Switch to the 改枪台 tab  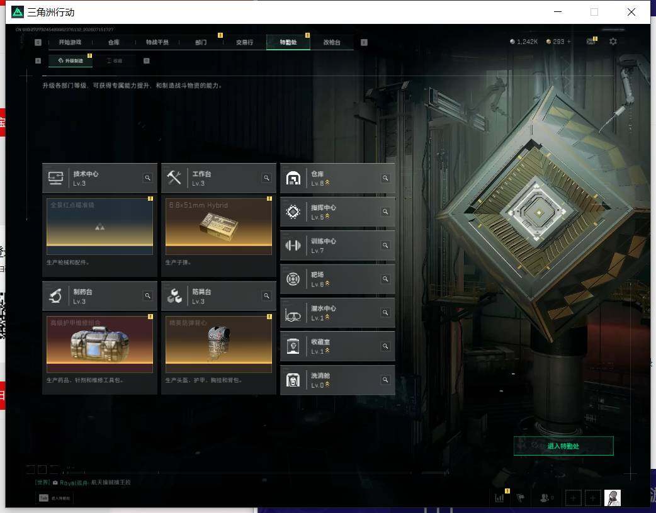[x=332, y=42]
